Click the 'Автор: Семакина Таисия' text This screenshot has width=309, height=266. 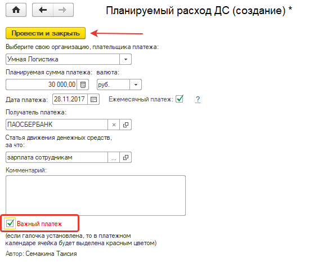41,254
